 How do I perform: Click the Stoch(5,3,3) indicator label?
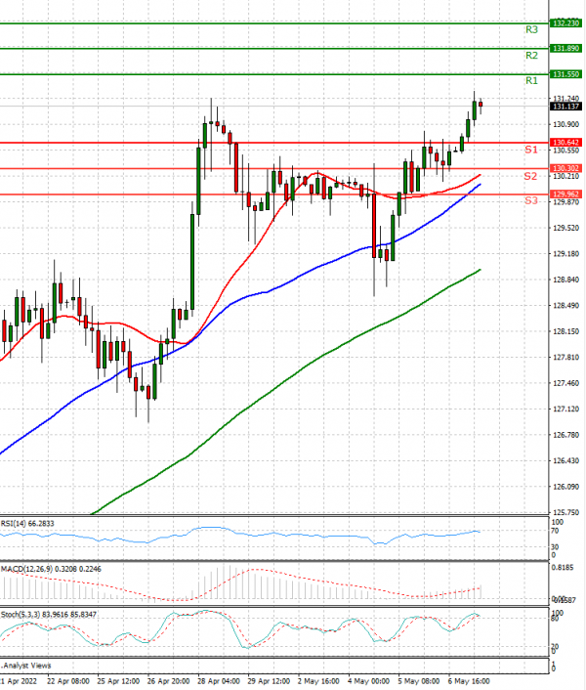[x=49, y=615]
